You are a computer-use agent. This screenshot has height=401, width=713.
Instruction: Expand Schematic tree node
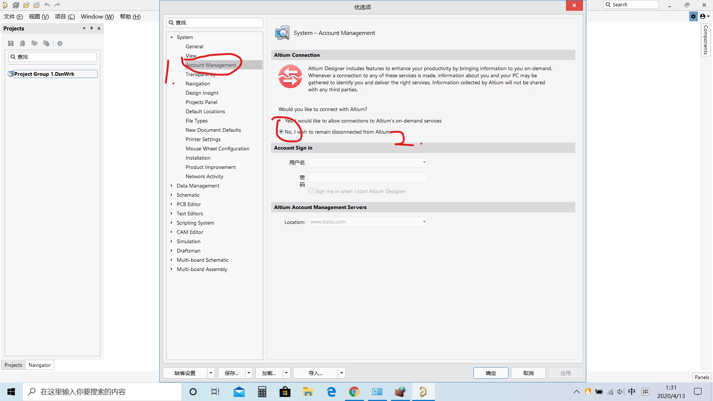(172, 195)
